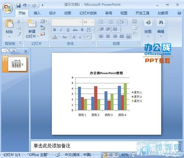Screen dimensions: 184x158
Task: Open Text Direction options
Action: [136, 21]
